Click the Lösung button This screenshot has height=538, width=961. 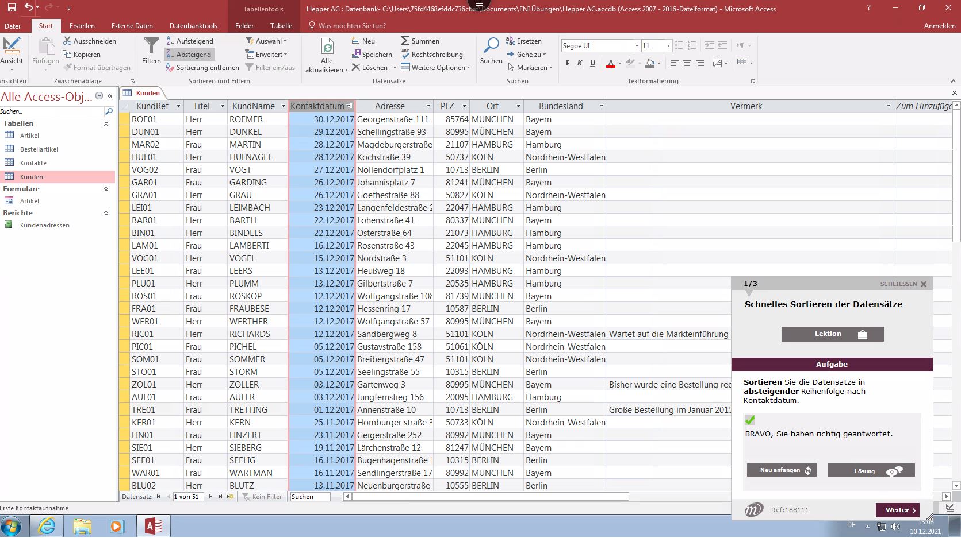point(871,471)
